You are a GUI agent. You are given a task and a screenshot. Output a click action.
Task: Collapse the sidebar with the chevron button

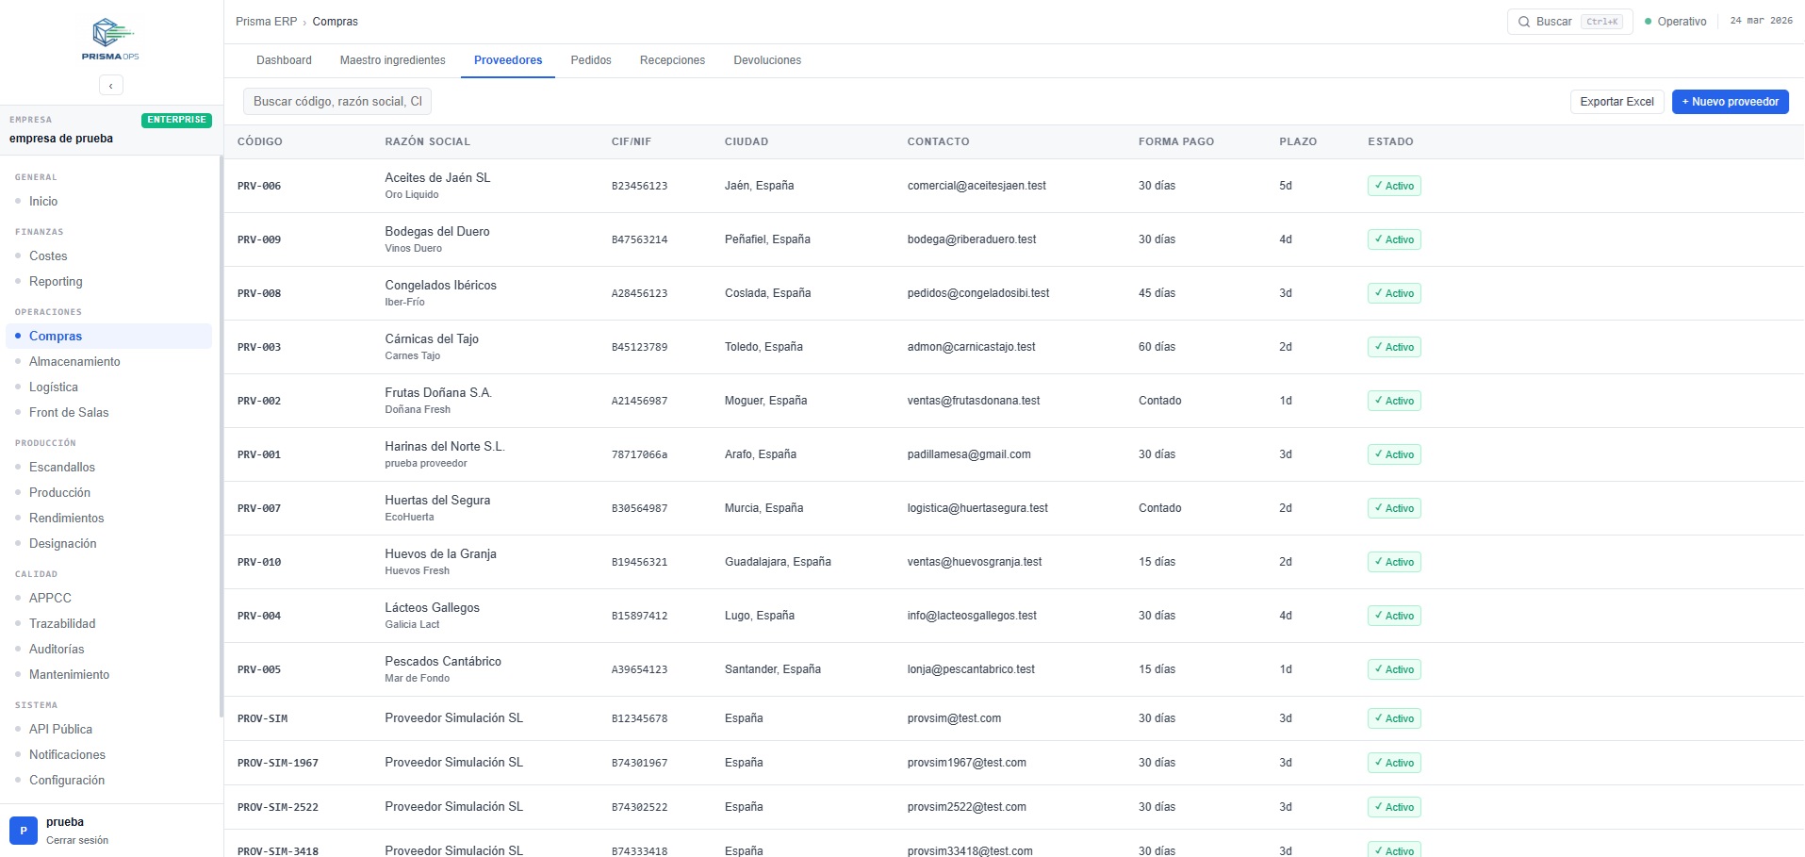click(x=111, y=86)
